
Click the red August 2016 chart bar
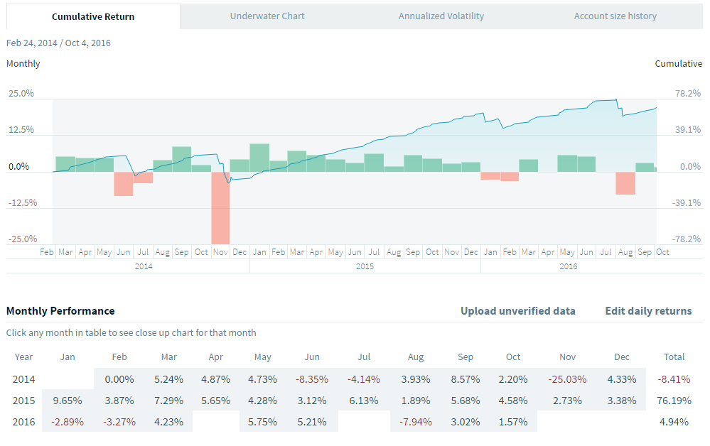[625, 183]
